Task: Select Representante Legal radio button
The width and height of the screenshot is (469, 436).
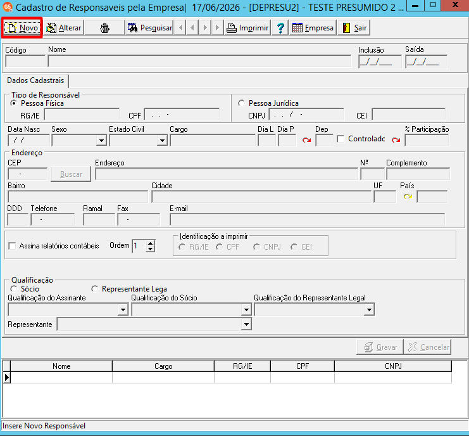Action: point(94,289)
